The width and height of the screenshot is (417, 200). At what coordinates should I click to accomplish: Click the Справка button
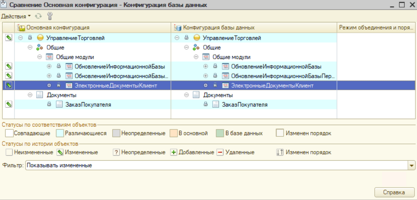(x=394, y=192)
